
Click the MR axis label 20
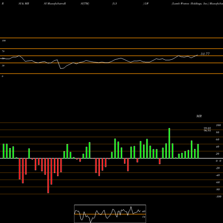(218, 154)
